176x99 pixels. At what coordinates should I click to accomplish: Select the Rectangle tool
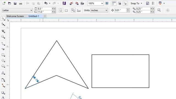[3, 55]
